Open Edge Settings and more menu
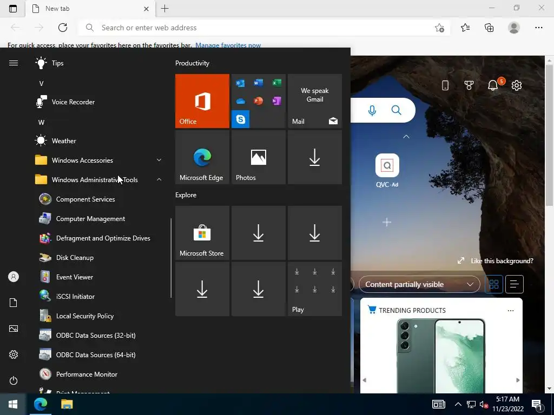554x415 pixels. tap(538, 28)
